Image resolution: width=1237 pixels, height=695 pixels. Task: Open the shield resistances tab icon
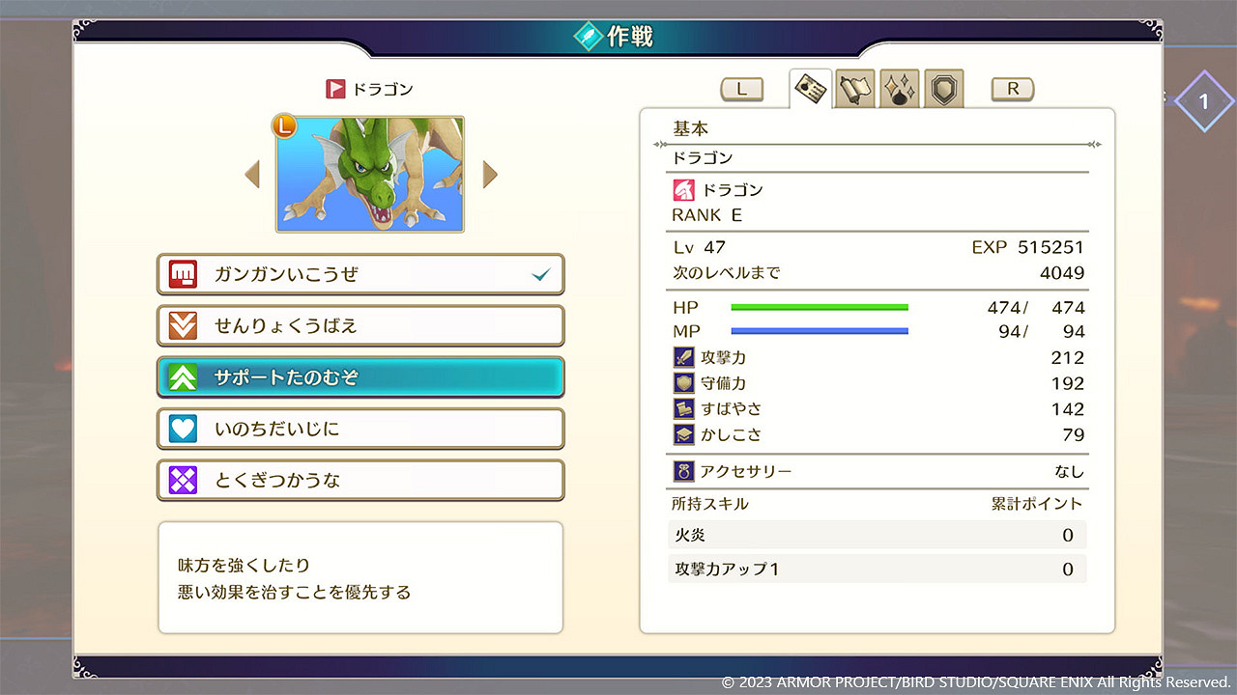pyautogui.click(x=943, y=89)
